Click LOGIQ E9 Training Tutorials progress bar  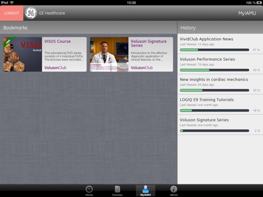coord(214,111)
